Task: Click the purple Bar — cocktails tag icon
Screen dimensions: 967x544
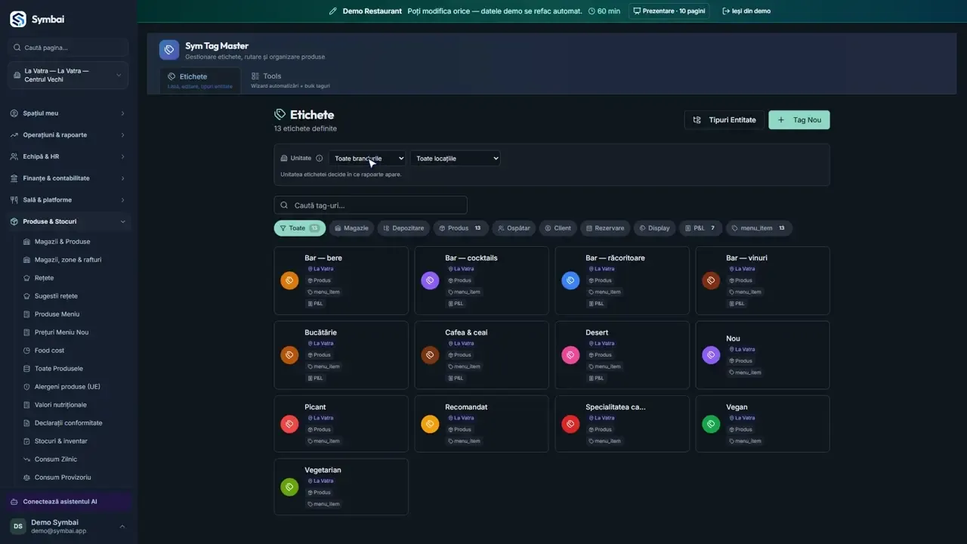Action: tap(430, 280)
